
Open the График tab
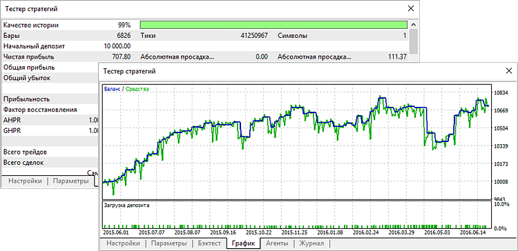243,243
